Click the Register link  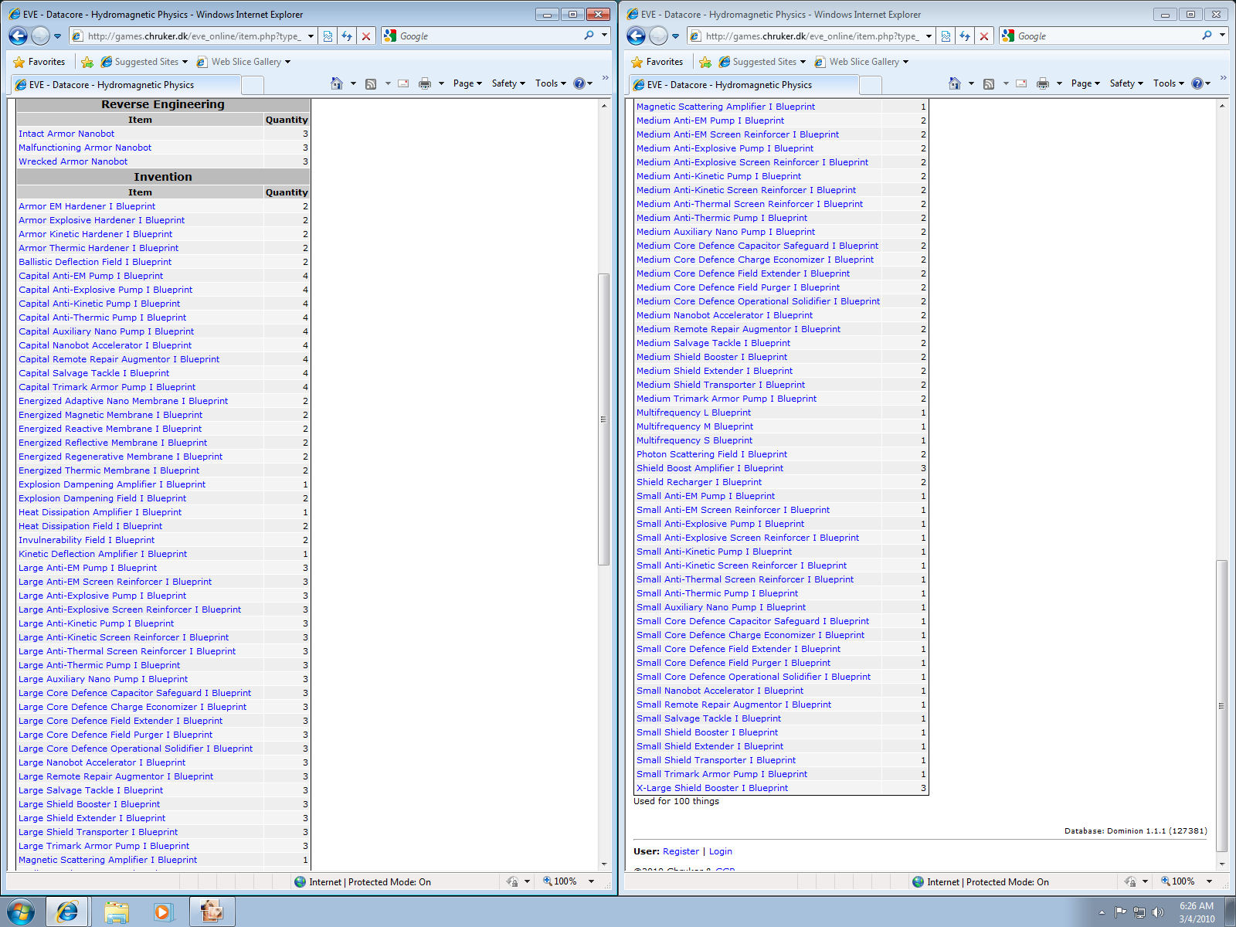tap(681, 851)
